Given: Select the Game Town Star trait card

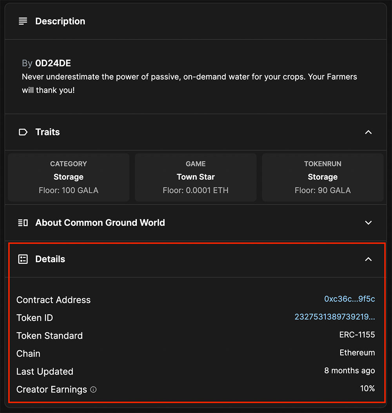Looking at the screenshot, I should tap(196, 177).
